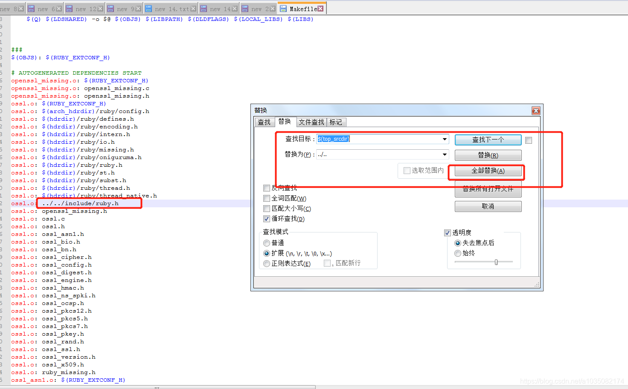The width and height of the screenshot is (628, 389).
Task: Select the 扩展 (Extended) search mode radio
Action: click(267, 253)
